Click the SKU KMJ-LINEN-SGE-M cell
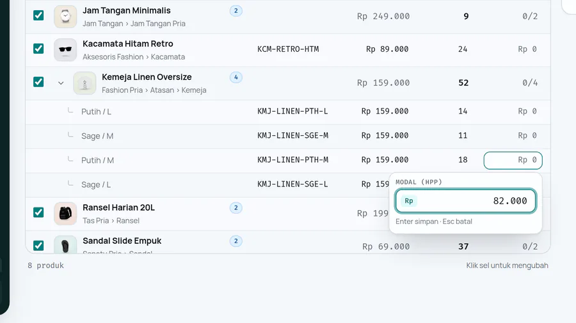This screenshot has height=323, width=576. pos(292,135)
